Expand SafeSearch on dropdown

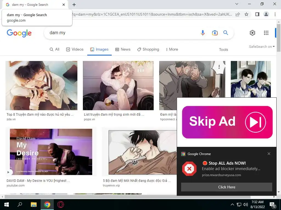[x=262, y=46]
